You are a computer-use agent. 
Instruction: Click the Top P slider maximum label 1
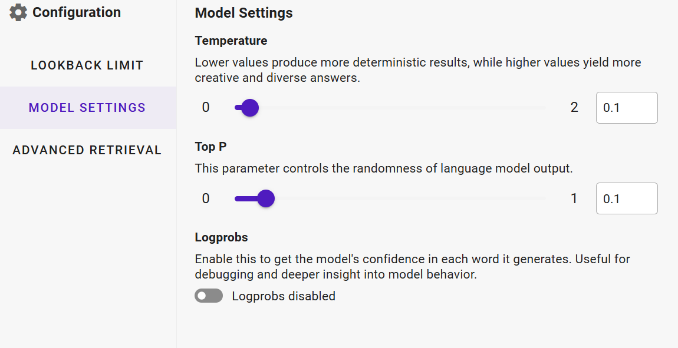(574, 198)
